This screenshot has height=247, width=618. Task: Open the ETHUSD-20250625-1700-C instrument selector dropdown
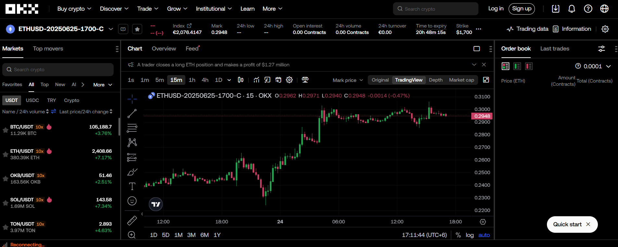point(111,29)
